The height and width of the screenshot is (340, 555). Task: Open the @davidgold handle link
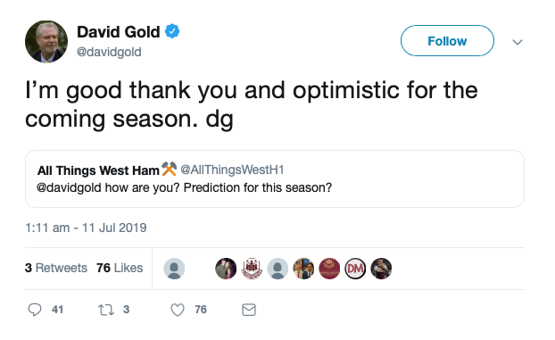(x=109, y=52)
